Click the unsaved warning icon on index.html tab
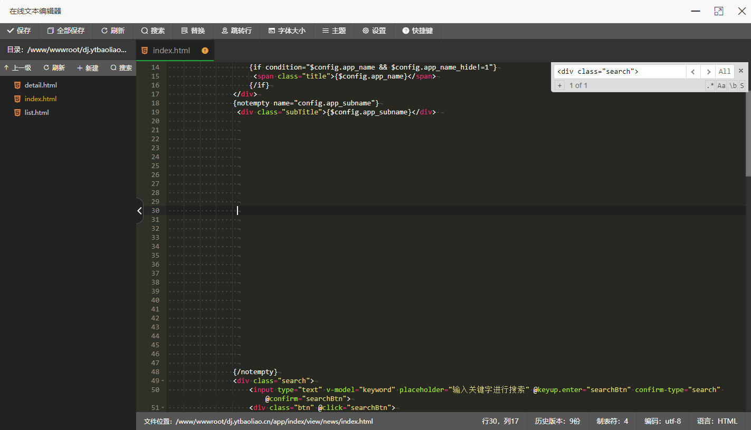Image resolution: width=751 pixels, height=430 pixels. (205, 51)
